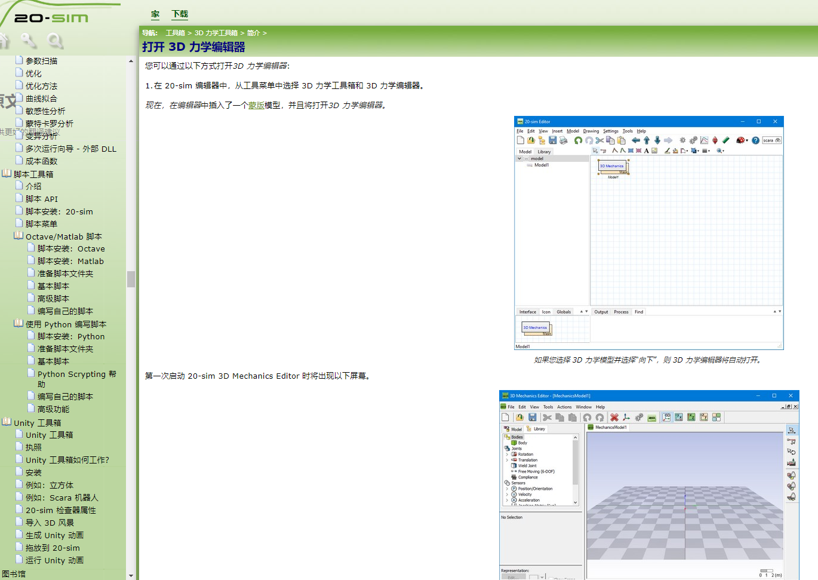Click the page icon beside 敏感性分析
The image size is (818, 580).
pos(19,111)
